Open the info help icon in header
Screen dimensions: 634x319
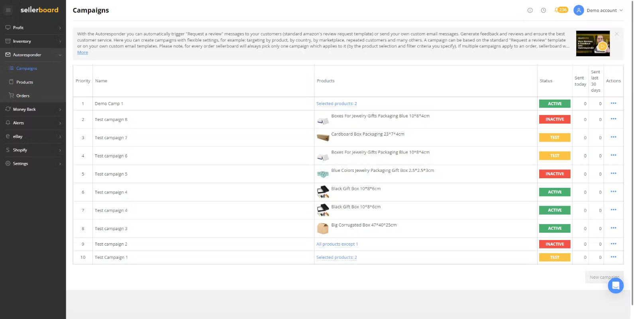(530, 10)
